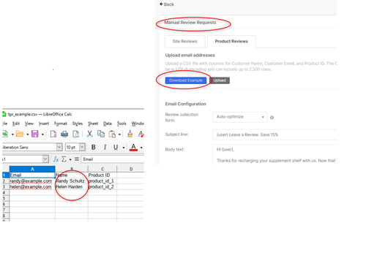Toggle bold formatting in Calc
The height and width of the screenshot is (277, 366).
click(x=93, y=147)
